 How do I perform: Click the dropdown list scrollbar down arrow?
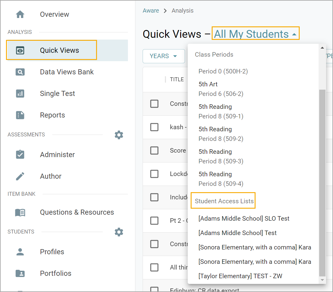tap(322, 280)
